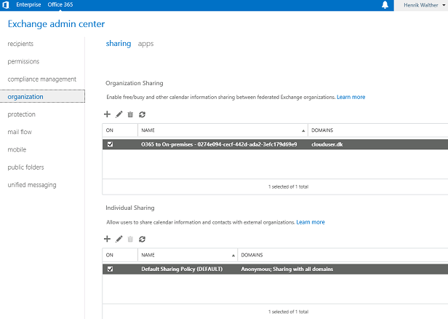The height and width of the screenshot is (319, 448).
Task: Delete the selected organization sharing relationship
Action: [130, 114]
